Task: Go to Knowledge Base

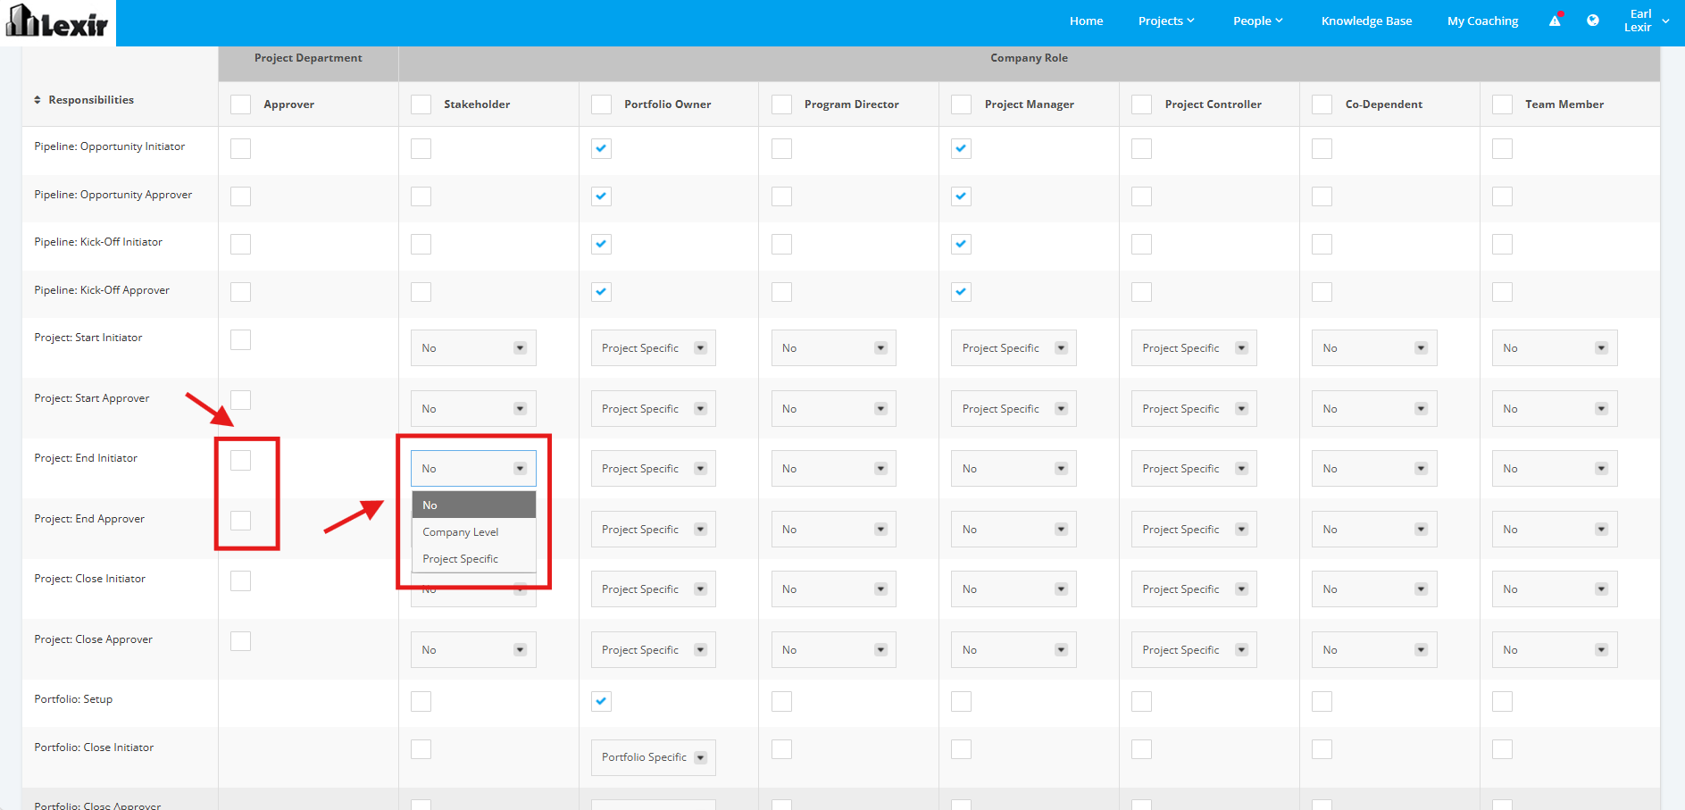Action: (1366, 21)
